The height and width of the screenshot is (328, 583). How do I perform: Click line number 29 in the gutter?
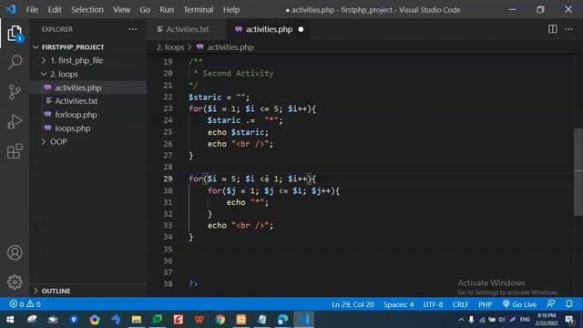168,179
